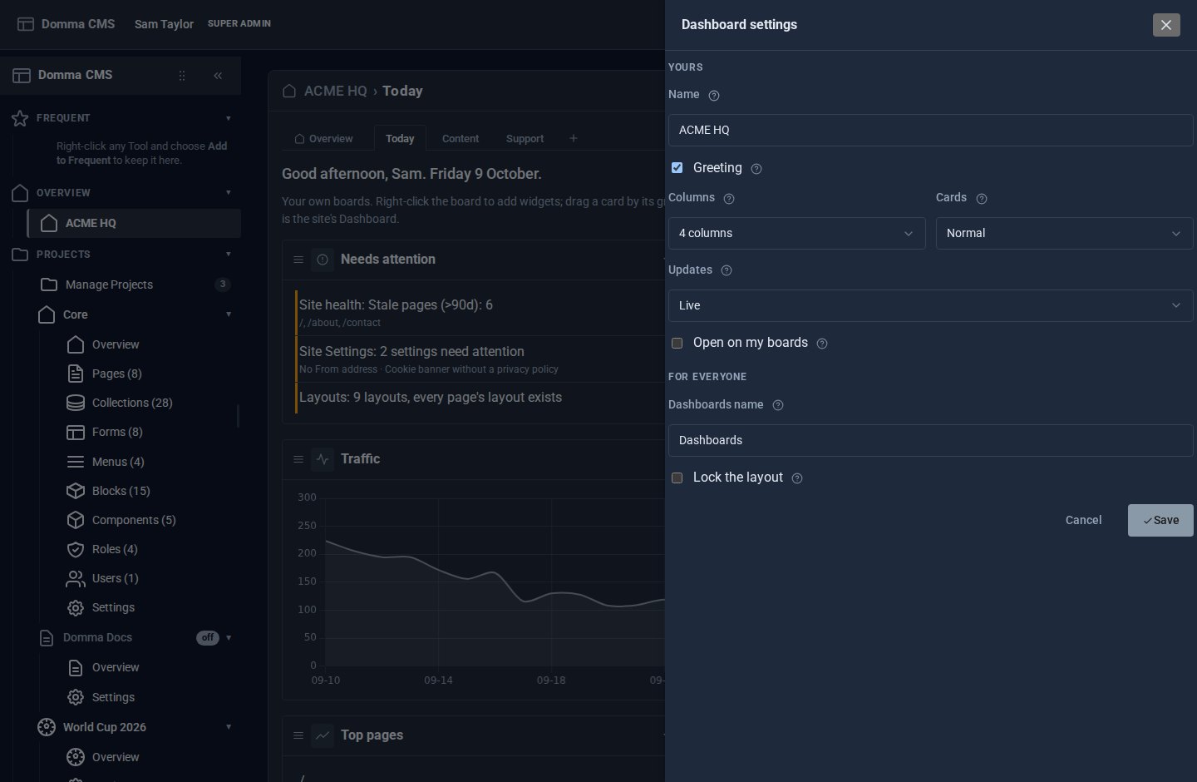
Task: Open Manage Projects in the sidebar
Action: point(135,285)
